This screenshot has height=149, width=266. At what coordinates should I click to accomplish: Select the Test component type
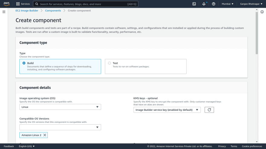pos(146,67)
